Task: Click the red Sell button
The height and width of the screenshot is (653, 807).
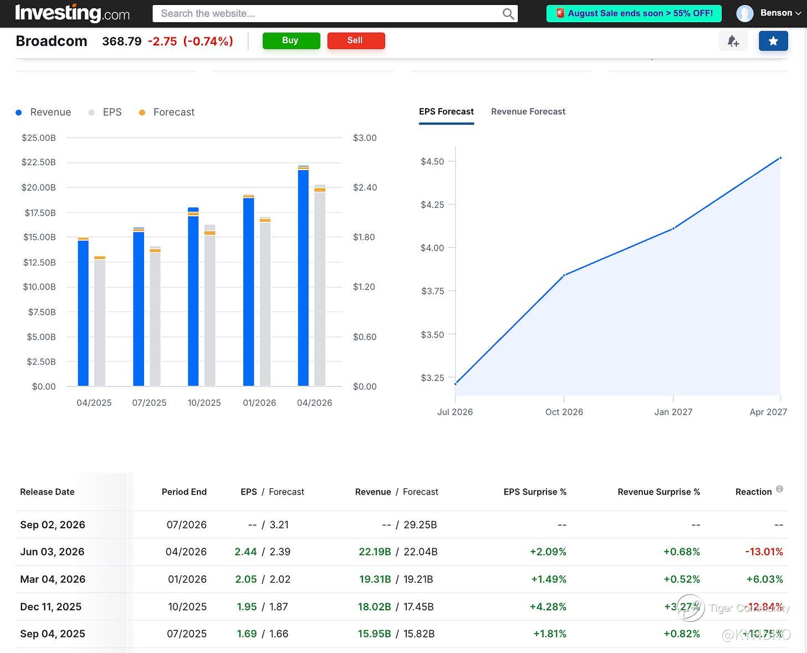Action: coord(356,40)
